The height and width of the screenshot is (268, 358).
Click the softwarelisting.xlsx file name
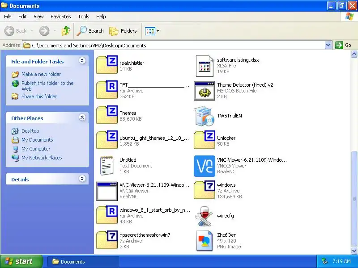tap(238, 60)
